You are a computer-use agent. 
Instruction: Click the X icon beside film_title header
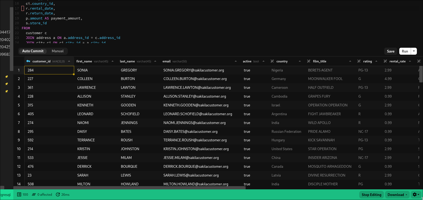pos(309,61)
